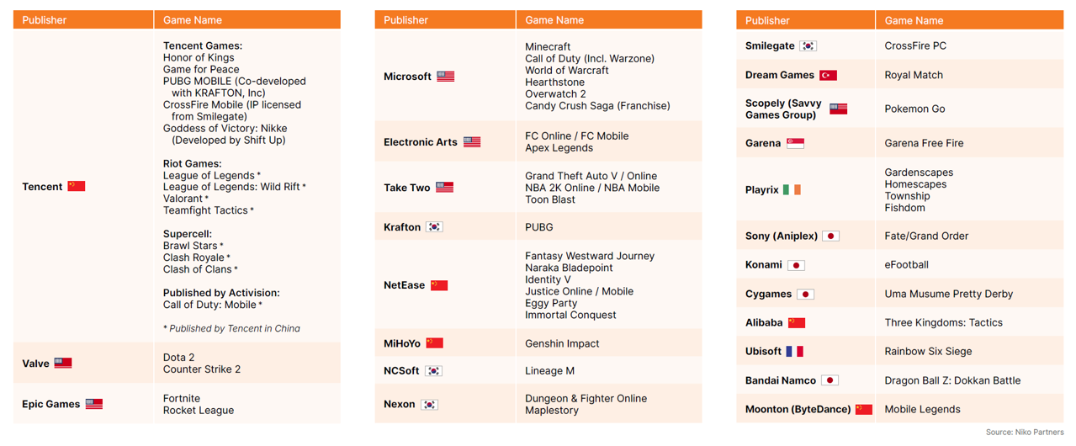Click the China flag next to Moonton (ByteDance)
The image size is (1076, 446).
pos(864,410)
